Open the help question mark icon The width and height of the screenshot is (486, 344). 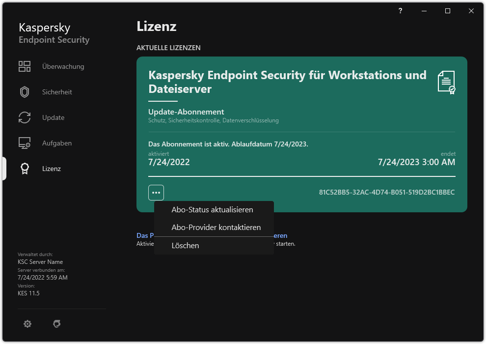tap(400, 10)
